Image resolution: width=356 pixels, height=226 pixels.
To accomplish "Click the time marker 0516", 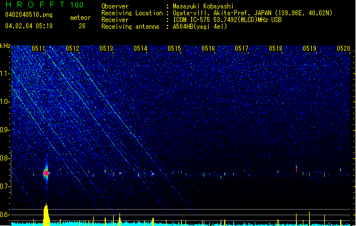I will tap(208, 49).
